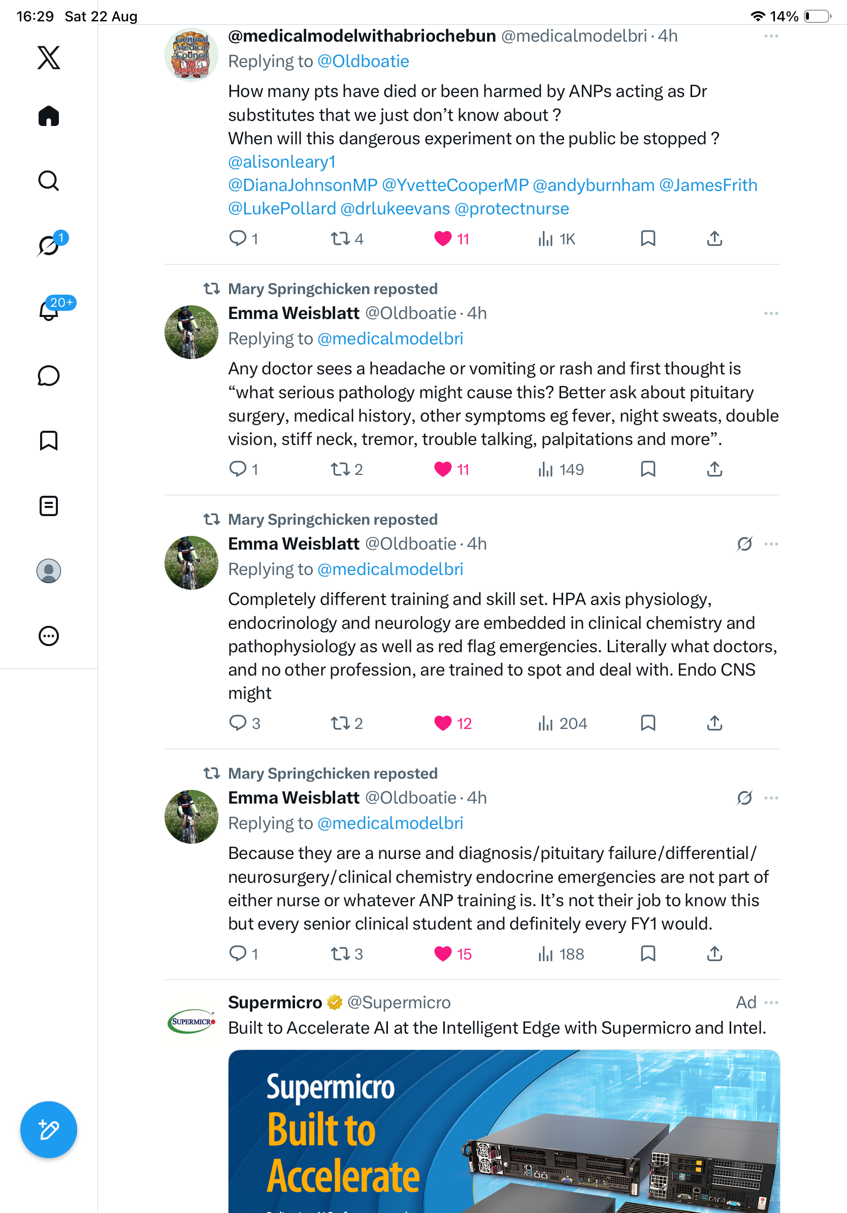Open Search in the sidebar
Screen dimensions: 847x1213
49,181
